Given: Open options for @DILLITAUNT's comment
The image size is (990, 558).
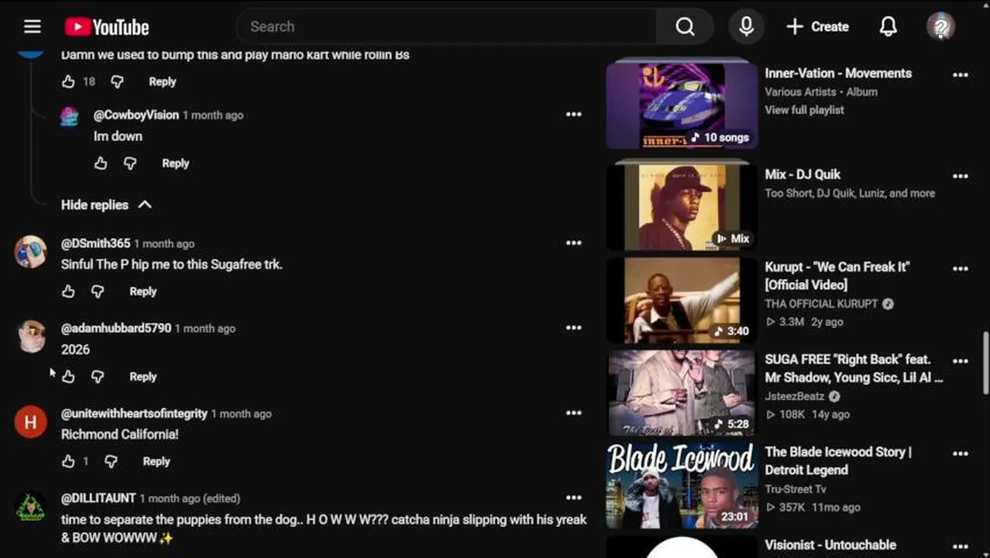Looking at the screenshot, I should tap(573, 498).
